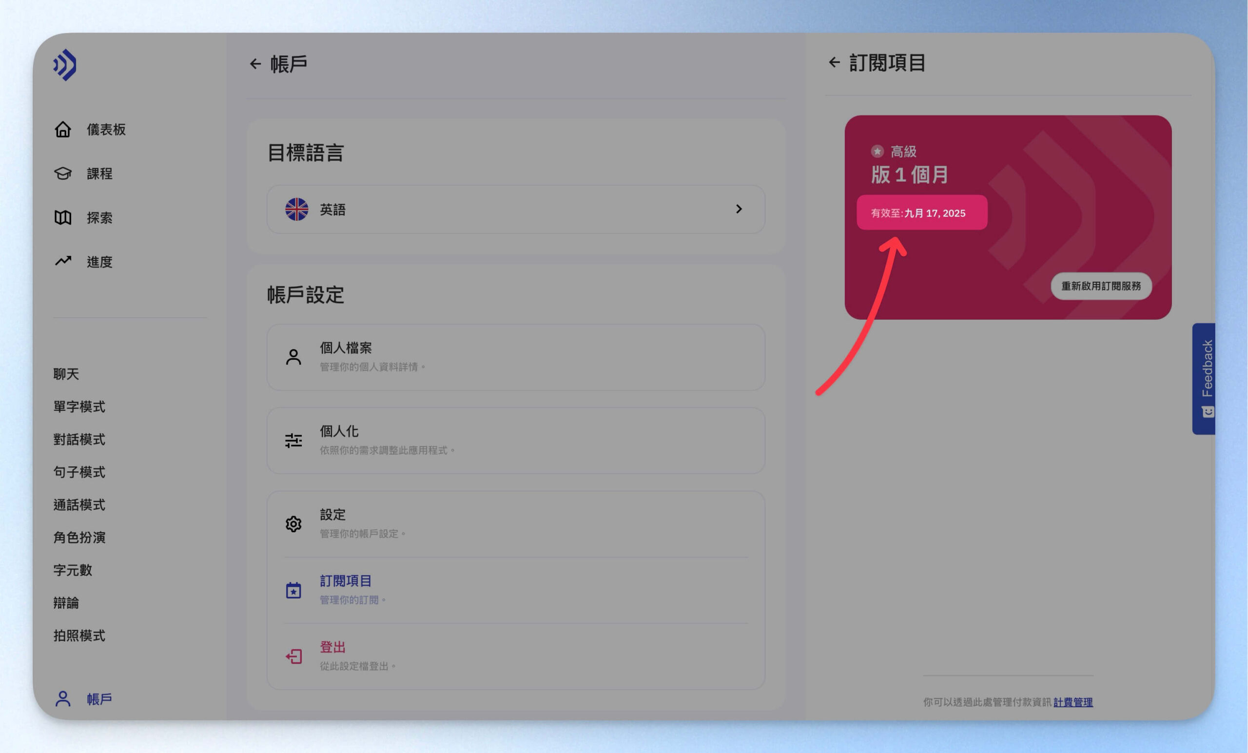Click the 個人檔案 person icon
The height and width of the screenshot is (753, 1248).
(x=293, y=357)
